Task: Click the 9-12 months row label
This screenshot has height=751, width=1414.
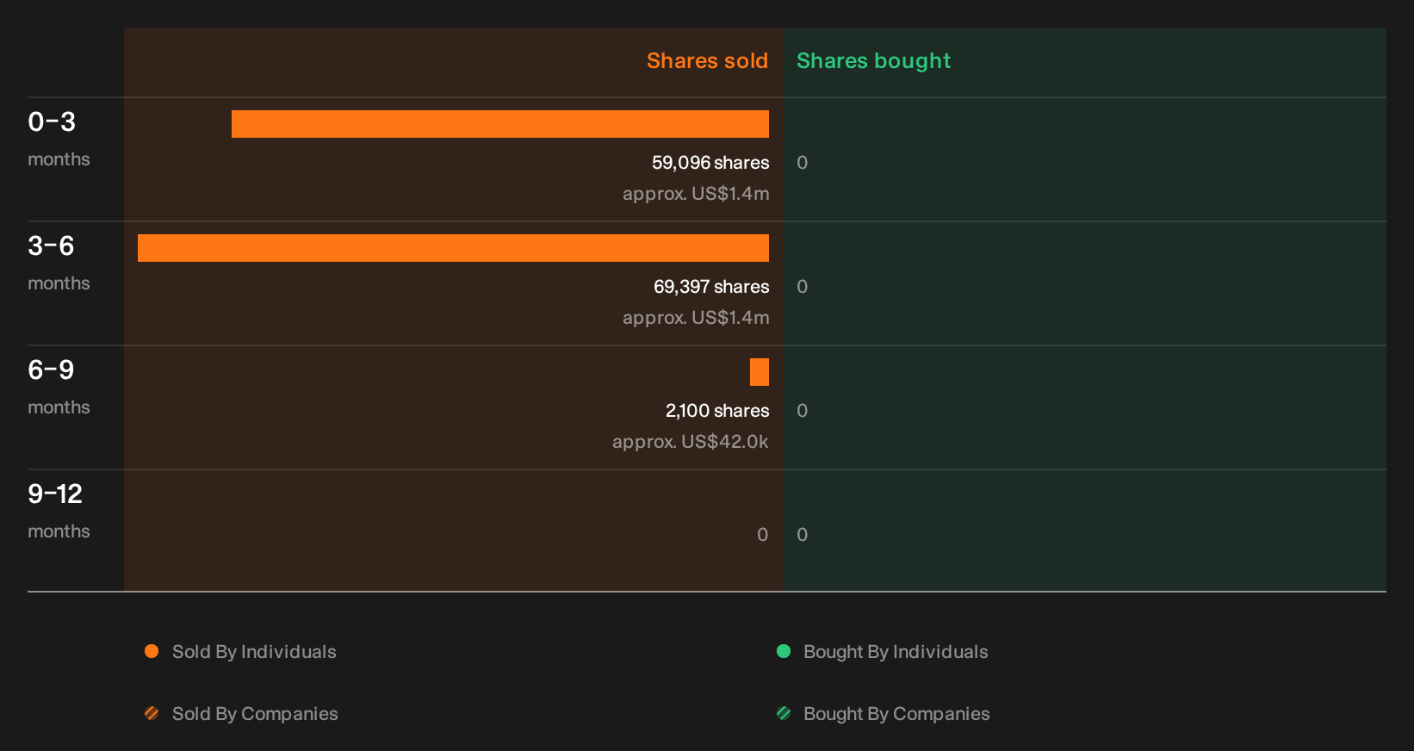Action: [59, 511]
